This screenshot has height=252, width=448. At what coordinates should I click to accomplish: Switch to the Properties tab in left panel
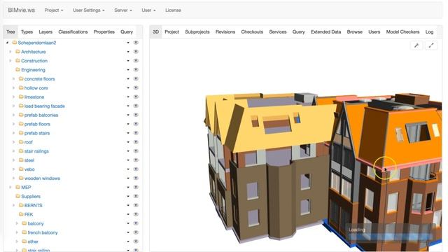(104, 31)
